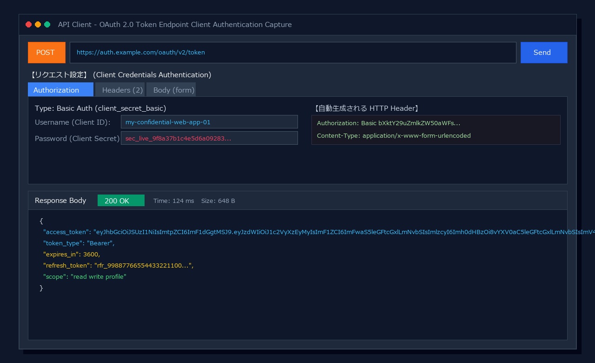Viewport: 595px width, 363px height.
Task: Click the "expires_in": 3600 line
Action: click(72, 254)
